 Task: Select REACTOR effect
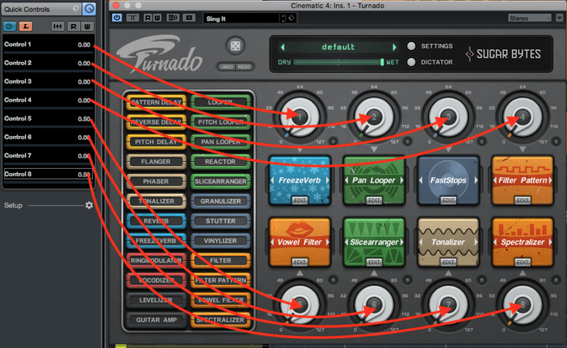tap(220, 162)
